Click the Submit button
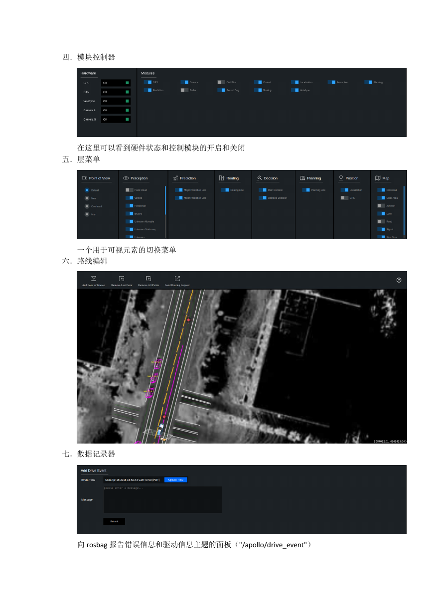The width and height of the screenshot is (433, 612). tap(114, 521)
